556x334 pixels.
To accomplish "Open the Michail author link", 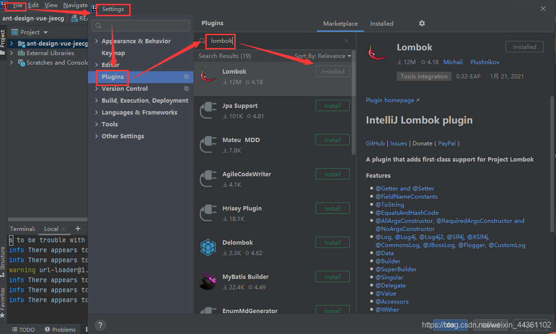I will (x=453, y=62).
